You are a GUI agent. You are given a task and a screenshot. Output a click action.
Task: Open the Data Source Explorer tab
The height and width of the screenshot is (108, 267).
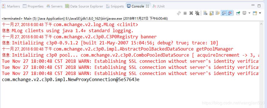coord(84,6)
